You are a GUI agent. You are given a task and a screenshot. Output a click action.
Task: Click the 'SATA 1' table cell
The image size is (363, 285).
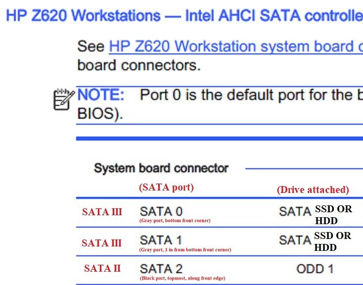click(161, 240)
